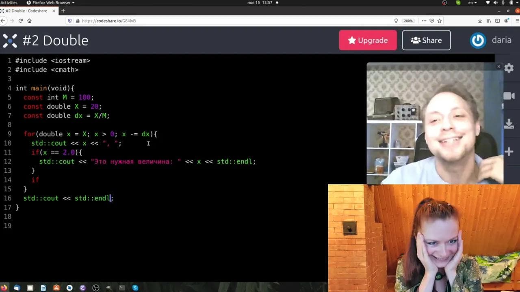The image size is (520, 292).
Task: Click the Codeshare logo next to the title
Action: (10, 40)
